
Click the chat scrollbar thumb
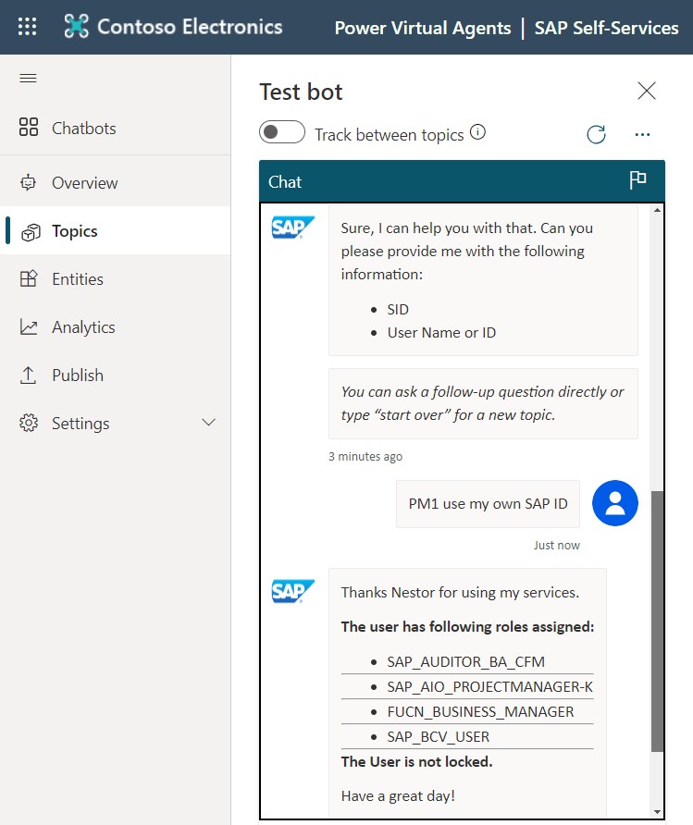(x=657, y=622)
